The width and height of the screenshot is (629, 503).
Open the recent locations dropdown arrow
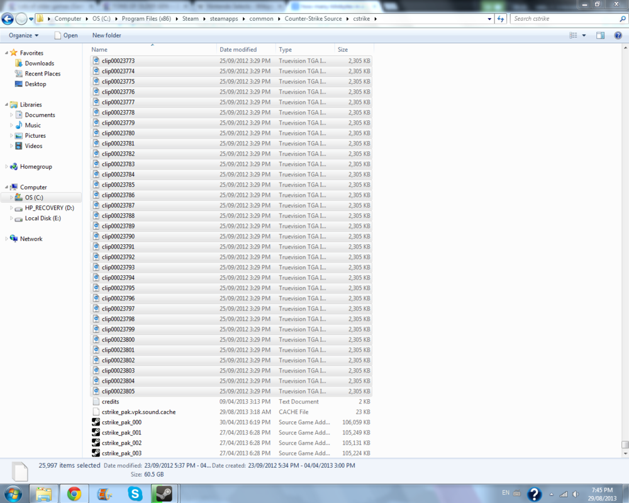pyautogui.click(x=31, y=19)
